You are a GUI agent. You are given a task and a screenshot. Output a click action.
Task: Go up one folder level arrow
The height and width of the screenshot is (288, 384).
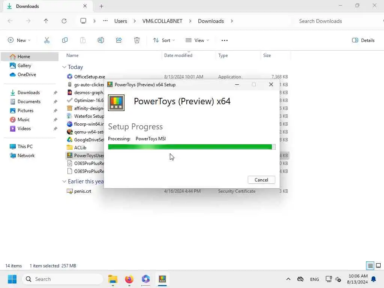pos(46,21)
